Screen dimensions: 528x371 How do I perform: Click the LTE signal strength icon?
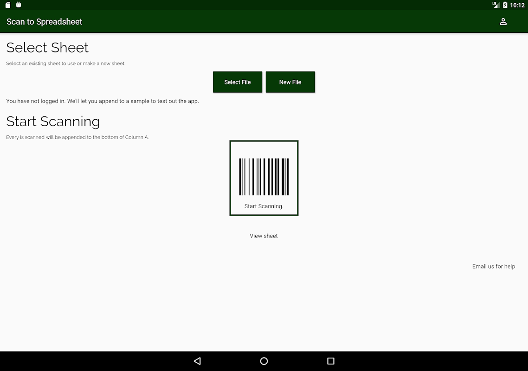tap(496, 5)
